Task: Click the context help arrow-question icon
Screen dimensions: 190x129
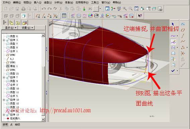Action: [x=140, y=16]
